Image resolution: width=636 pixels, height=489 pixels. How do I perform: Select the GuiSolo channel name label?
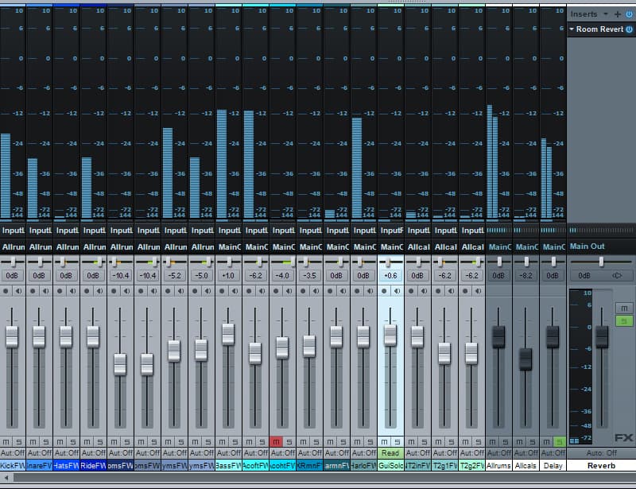click(x=390, y=466)
